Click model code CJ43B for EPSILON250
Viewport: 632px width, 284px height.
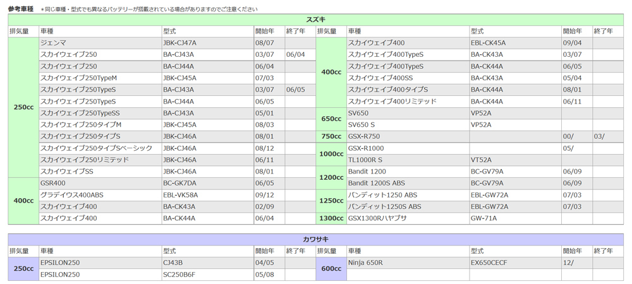[x=173, y=263]
